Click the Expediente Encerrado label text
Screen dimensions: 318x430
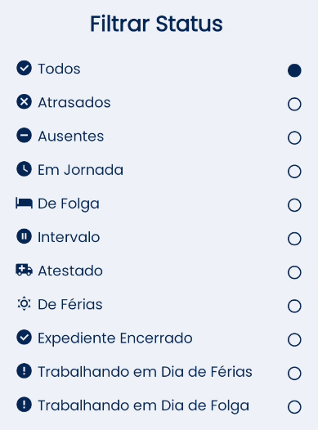115,338
